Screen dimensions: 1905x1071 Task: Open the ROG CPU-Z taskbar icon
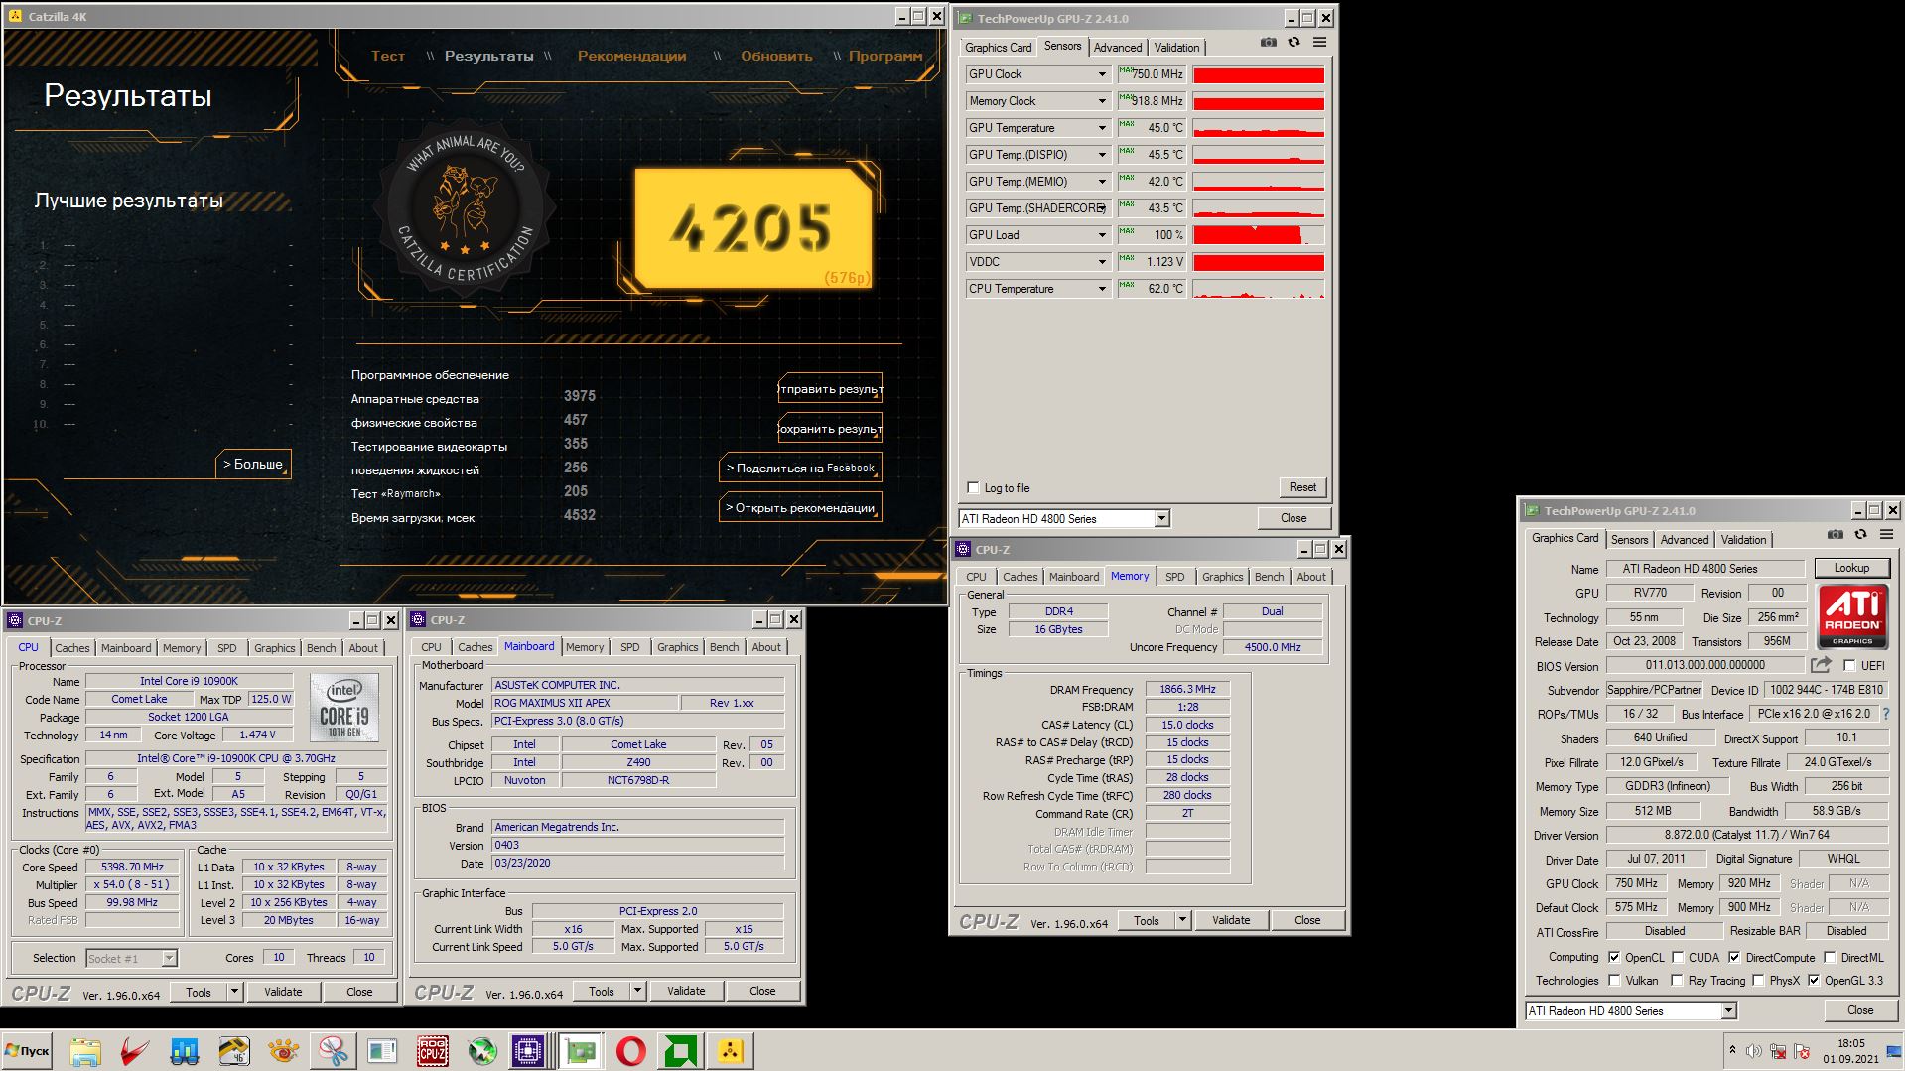tap(432, 1051)
